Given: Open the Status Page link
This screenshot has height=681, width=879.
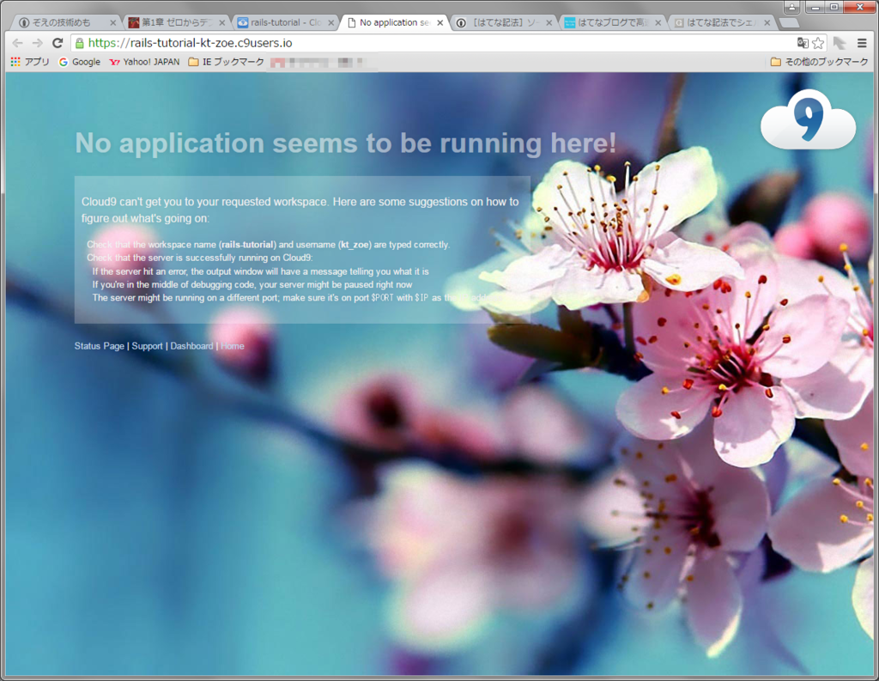Looking at the screenshot, I should click(x=100, y=346).
